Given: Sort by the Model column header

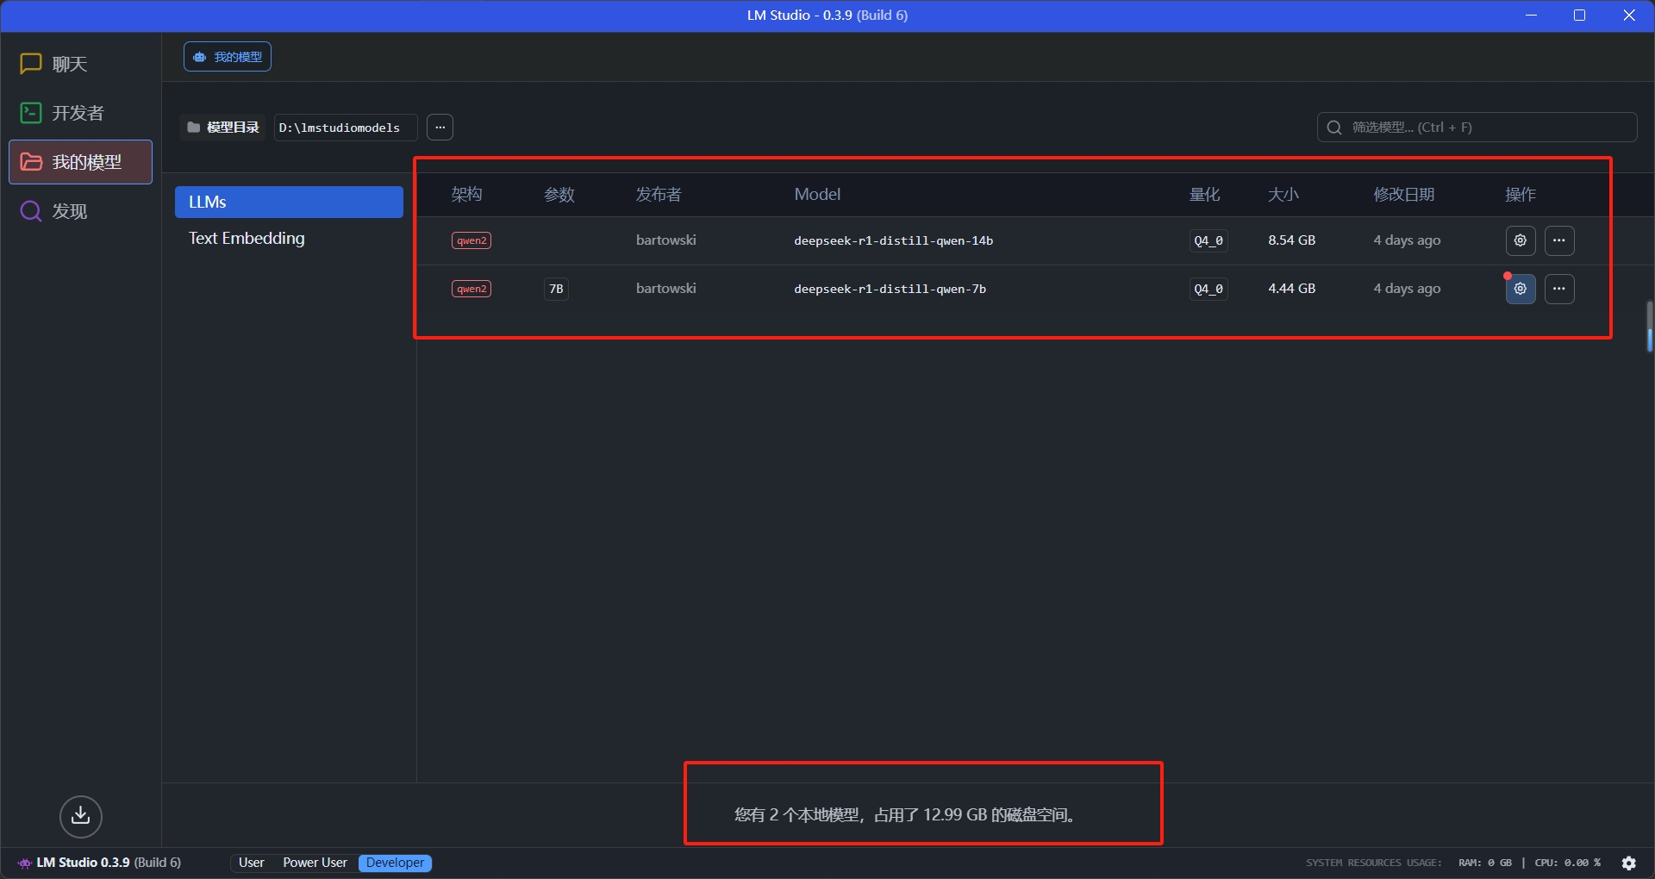Looking at the screenshot, I should pos(817,195).
